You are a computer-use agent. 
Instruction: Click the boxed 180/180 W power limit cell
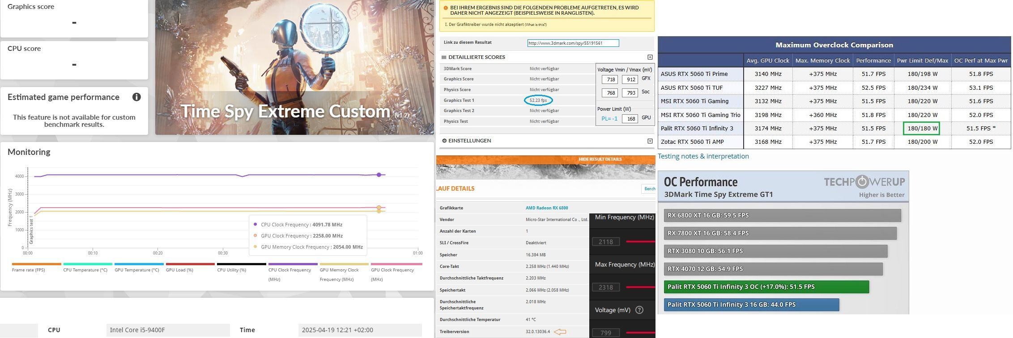[921, 128]
